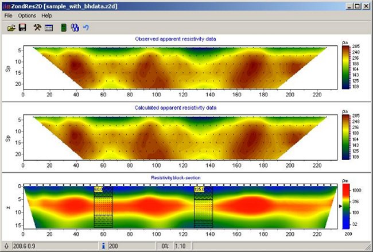Viewport: 373px width, 252px height.
Task: Open the data table icon in toolbar
Action: pyautogui.click(x=49, y=28)
